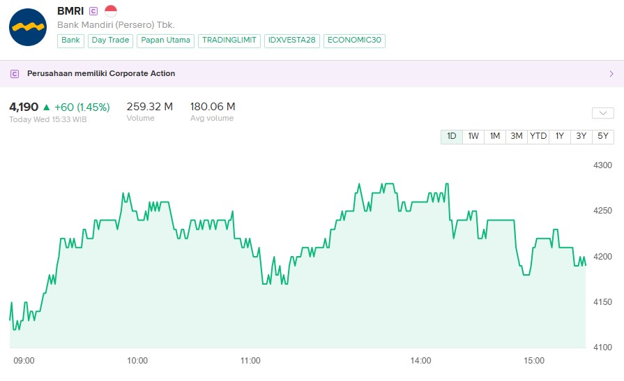Image resolution: width=624 pixels, height=381 pixels.
Task: Switch chart to 1W range
Action: click(x=473, y=136)
